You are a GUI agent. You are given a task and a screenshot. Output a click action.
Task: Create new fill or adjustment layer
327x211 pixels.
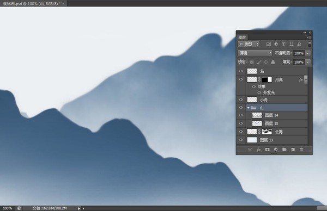click(276, 150)
